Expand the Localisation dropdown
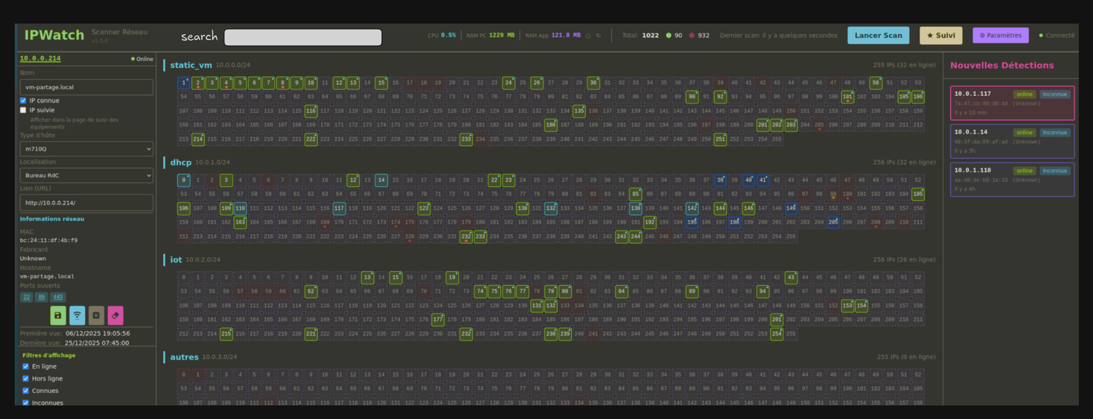Screen dimensions: 1093x419 [87, 176]
